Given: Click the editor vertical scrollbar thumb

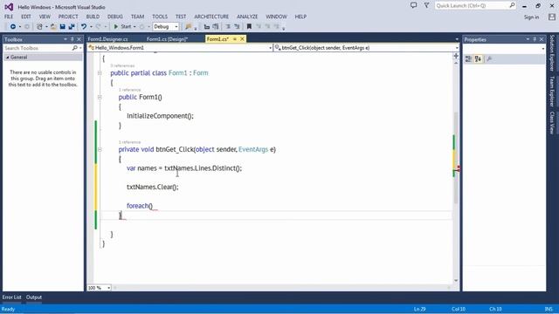Looking at the screenshot, I should pyautogui.click(x=456, y=159).
